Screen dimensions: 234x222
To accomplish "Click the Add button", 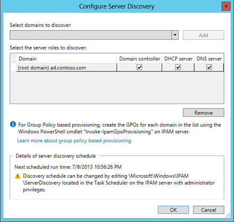I will tap(204, 35).
